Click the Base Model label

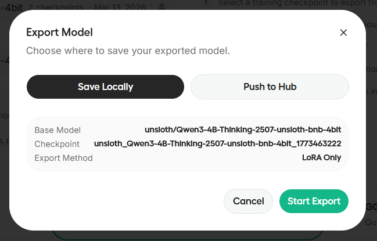click(x=58, y=130)
